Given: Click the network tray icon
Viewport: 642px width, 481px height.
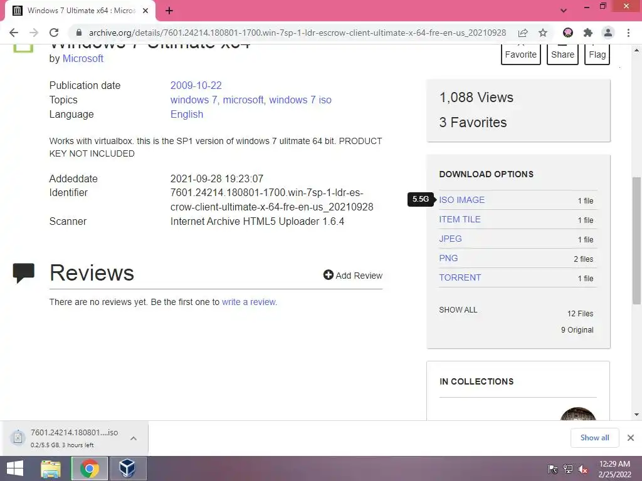Looking at the screenshot, I should pyautogui.click(x=568, y=470).
